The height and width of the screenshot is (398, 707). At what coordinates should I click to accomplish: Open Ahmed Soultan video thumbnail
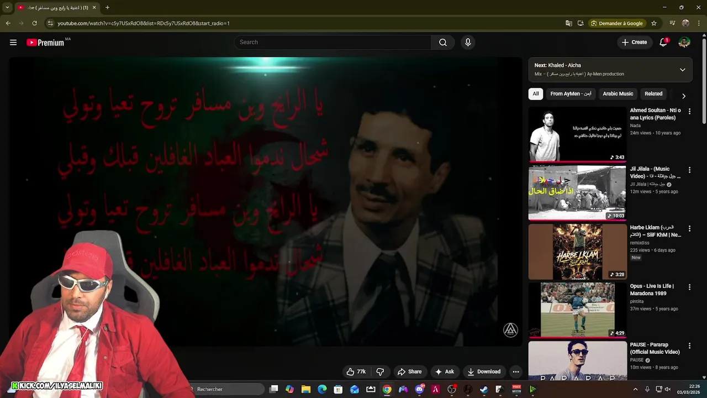pyautogui.click(x=577, y=134)
